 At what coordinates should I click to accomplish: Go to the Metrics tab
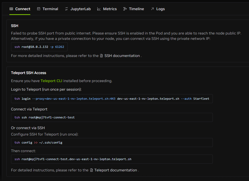(x=110, y=9)
